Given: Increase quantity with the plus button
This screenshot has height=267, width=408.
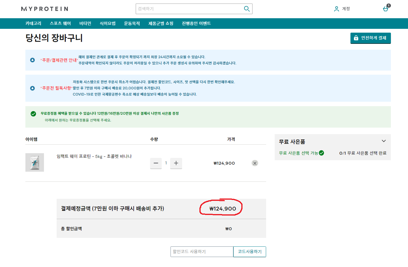Looking at the screenshot, I should (176, 163).
